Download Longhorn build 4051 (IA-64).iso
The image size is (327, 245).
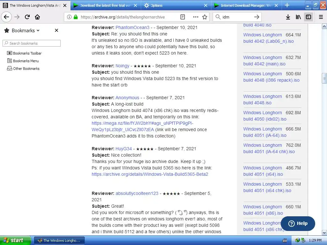point(265,132)
